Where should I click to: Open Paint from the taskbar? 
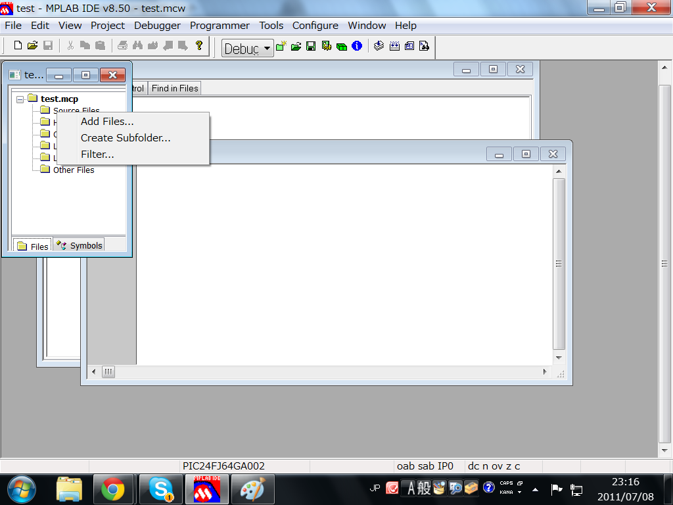click(x=252, y=489)
